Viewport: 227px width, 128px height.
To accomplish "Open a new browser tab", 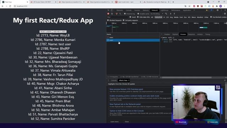I will [173, 2].
